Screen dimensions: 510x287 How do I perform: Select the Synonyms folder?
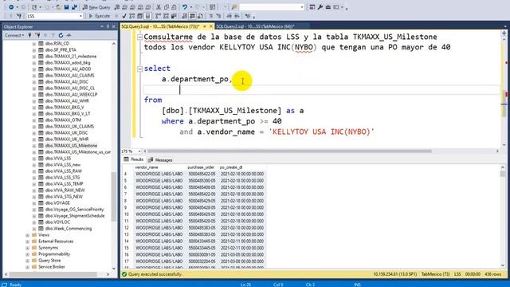(x=48, y=248)
